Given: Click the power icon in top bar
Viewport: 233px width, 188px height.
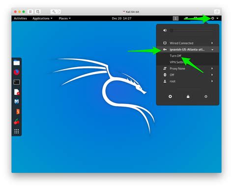Looking at the screenshot, I should 212,18.
